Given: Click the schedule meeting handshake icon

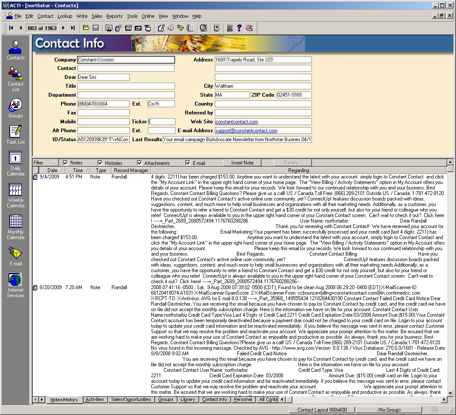Looking at the screenshot, I should [138, 28].
